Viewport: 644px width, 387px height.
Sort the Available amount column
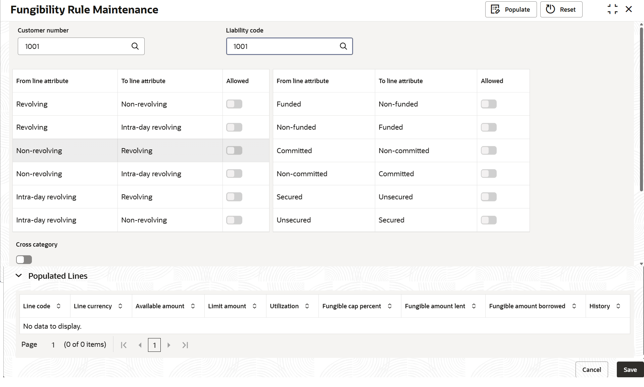[193, 306]
